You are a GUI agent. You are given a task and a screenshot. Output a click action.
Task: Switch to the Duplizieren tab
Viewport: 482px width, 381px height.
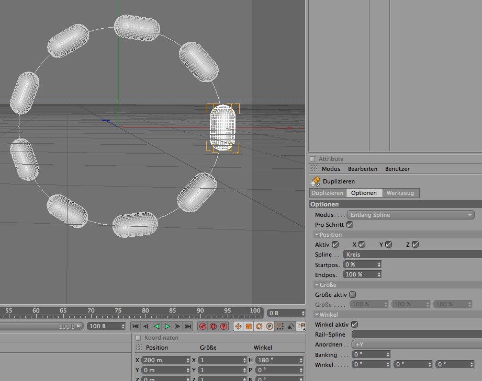coord(328,193)
